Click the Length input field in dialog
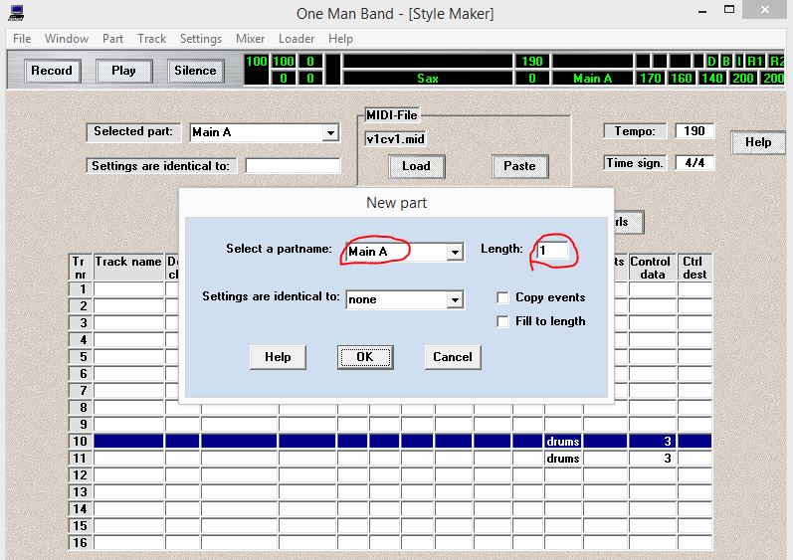This screenshot has width=793, height=560. pos(552,251)
